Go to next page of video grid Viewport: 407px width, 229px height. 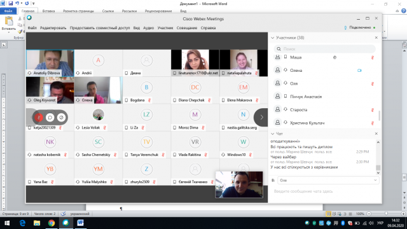(261, 117)
